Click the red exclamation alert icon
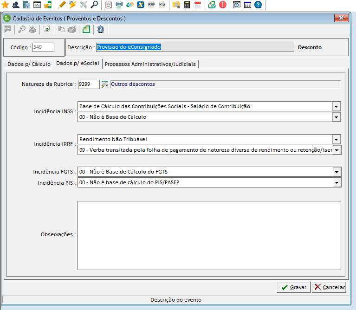The width and height of the screenshot is (356, 310). [x=223, y=5]
